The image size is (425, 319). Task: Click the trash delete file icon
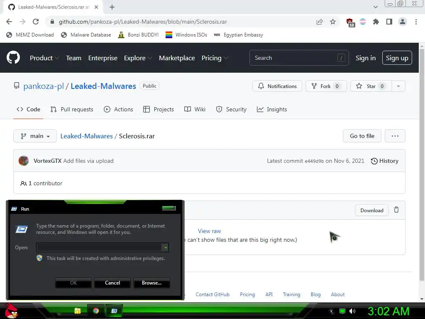tap(396, 210)
